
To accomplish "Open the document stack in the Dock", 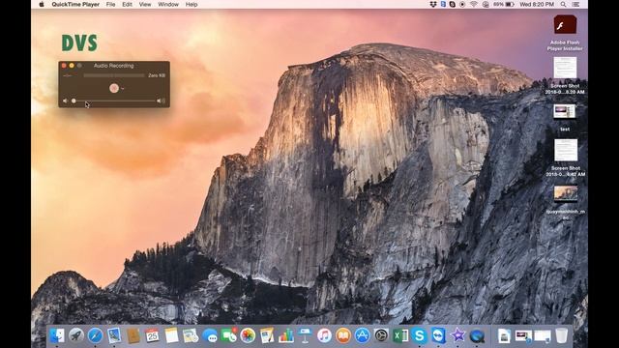I will click(504, 335).
